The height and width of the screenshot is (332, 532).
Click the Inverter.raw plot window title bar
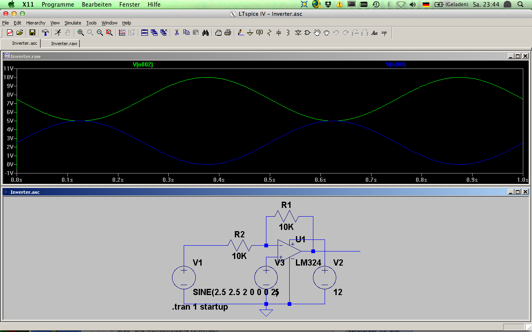coord(266,56)
